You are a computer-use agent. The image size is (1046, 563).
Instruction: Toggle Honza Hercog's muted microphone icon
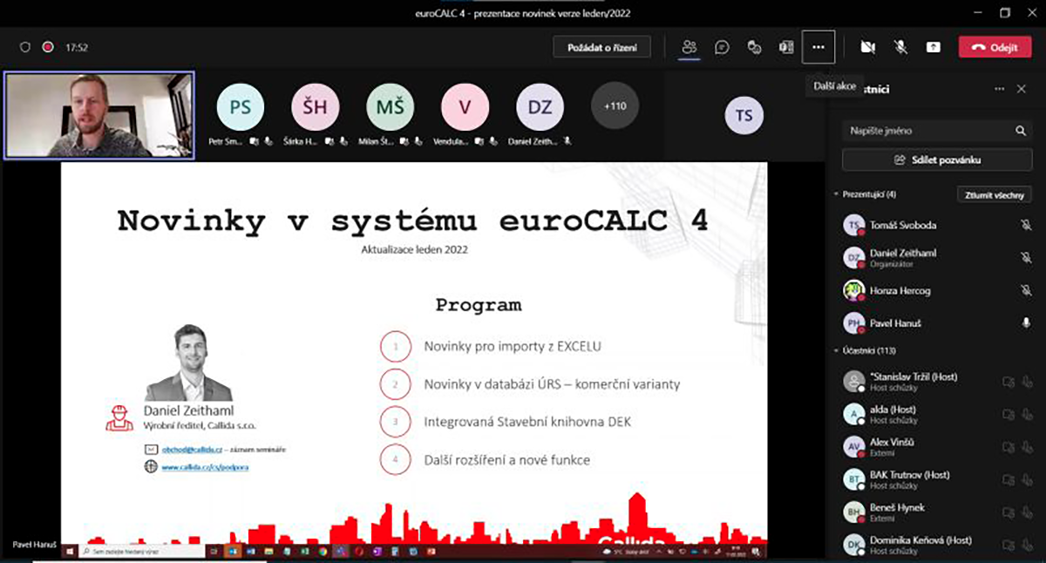point(1026,290)
